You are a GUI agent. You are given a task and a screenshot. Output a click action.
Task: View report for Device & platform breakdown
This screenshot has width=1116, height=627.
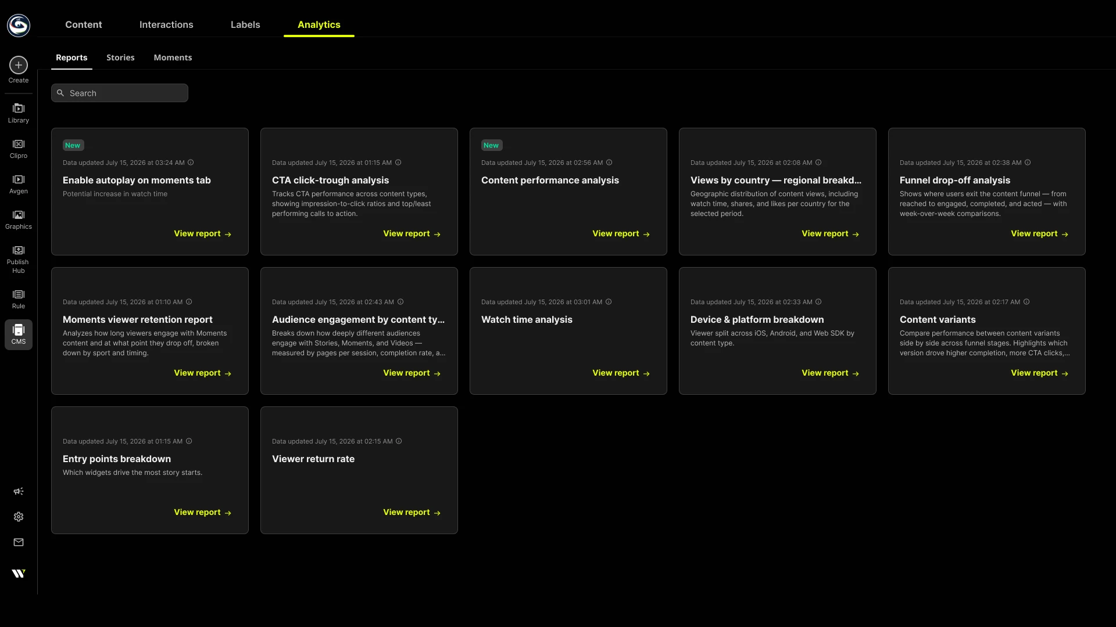830,373
